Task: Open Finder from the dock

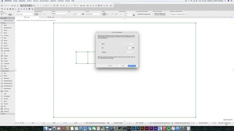Action: tap(45, 128)
